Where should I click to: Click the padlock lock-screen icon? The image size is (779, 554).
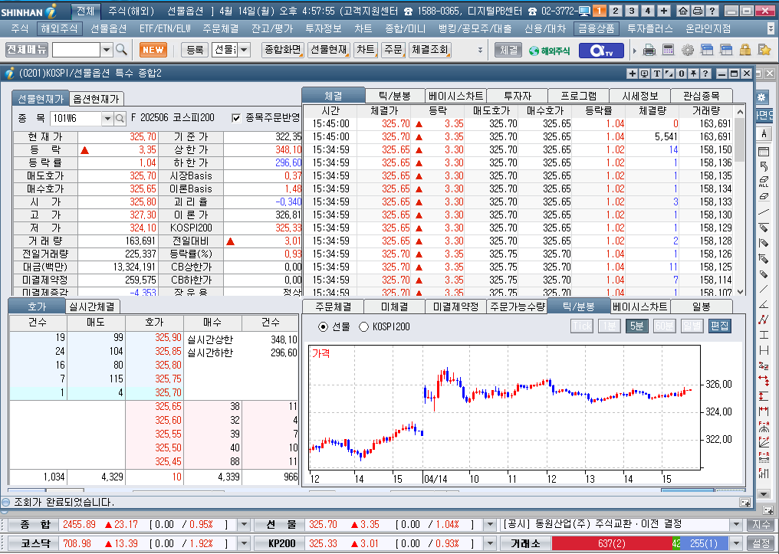click(x=745, y=50)
